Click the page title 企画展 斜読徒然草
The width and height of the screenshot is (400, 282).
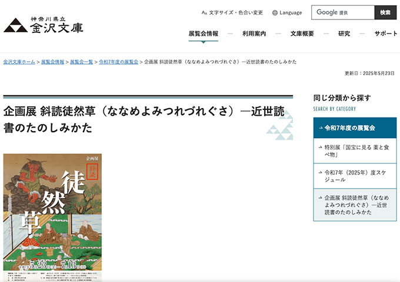click(144, 119)
